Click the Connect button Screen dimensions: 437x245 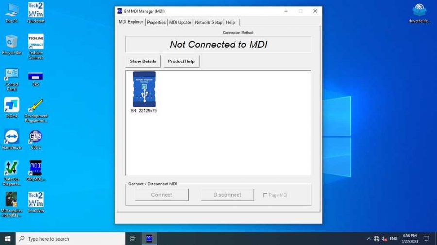[162, 195]
